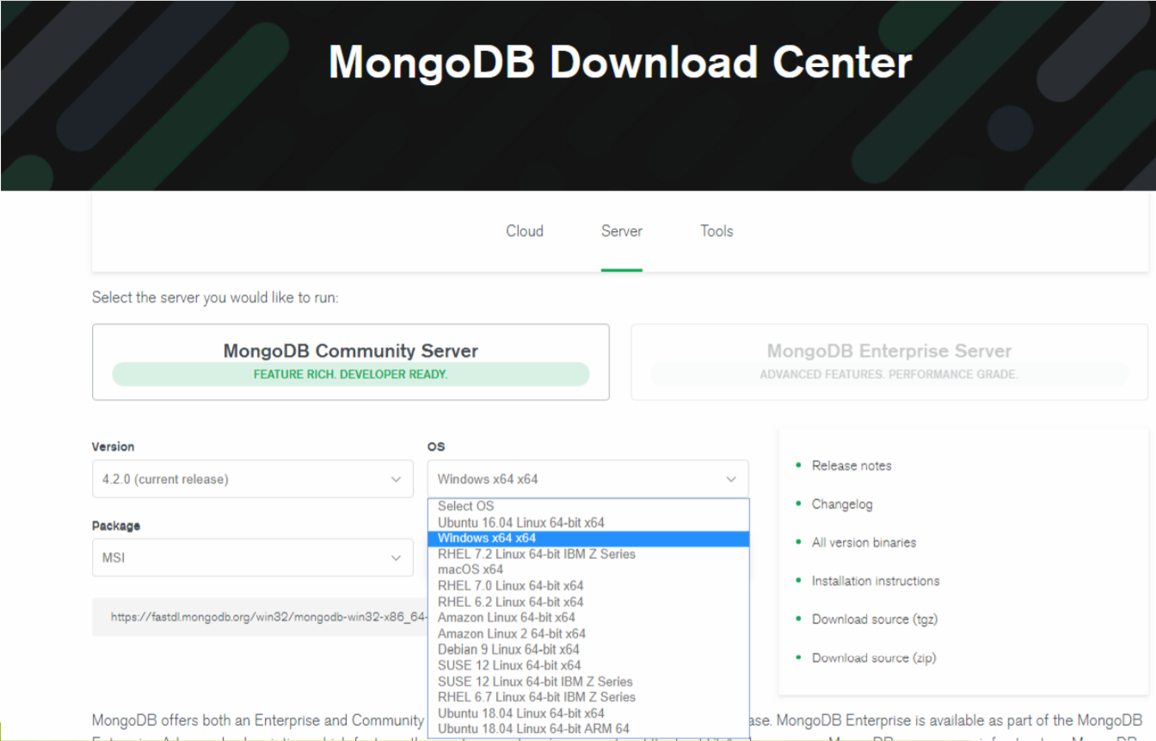1156x741 pixels.
Task: Pick Debian 9 Linux 64-bit x64
Action: coord(588,650)
